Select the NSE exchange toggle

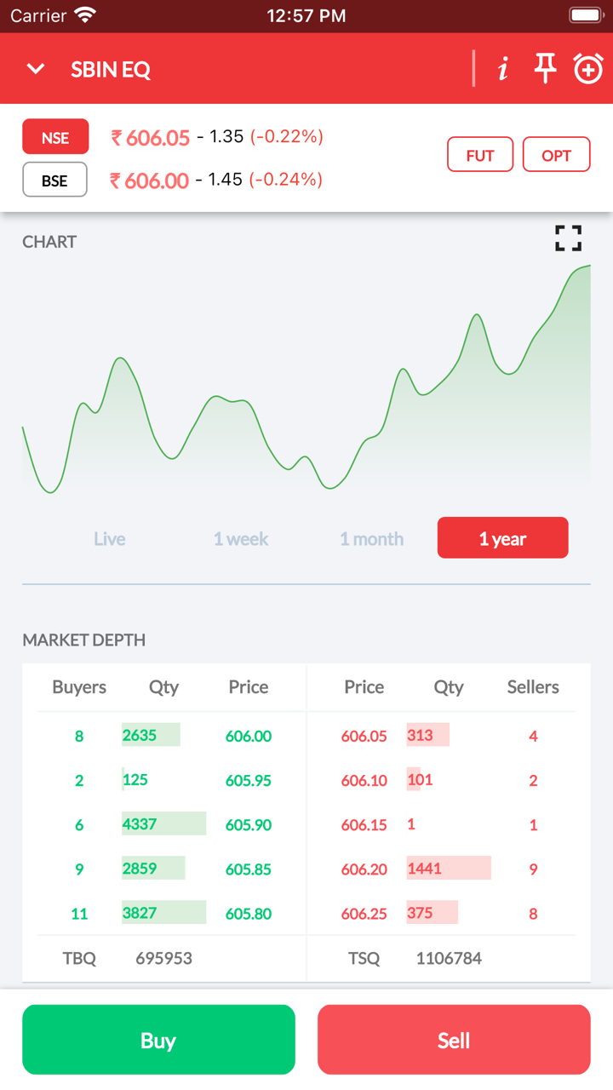click(55, 137)
